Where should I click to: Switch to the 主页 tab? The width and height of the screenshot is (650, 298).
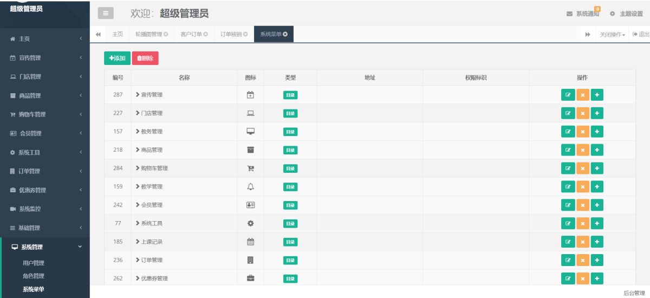pos(118,34)
